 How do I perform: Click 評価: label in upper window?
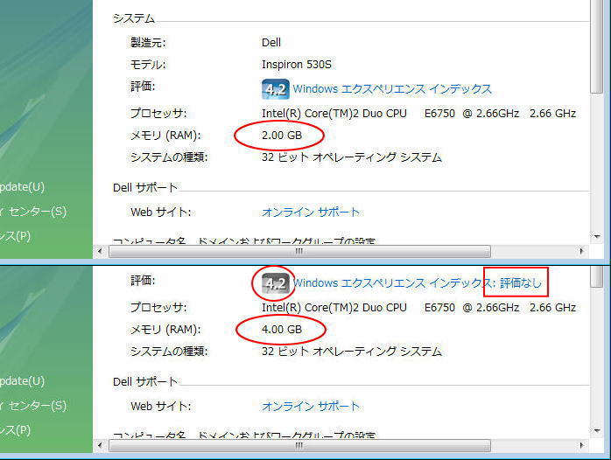[143, 87]
